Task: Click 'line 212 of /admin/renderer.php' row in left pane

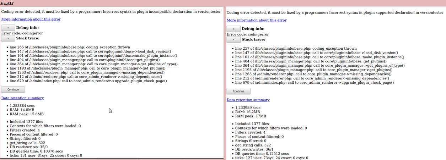Action: tap(86, 77)
